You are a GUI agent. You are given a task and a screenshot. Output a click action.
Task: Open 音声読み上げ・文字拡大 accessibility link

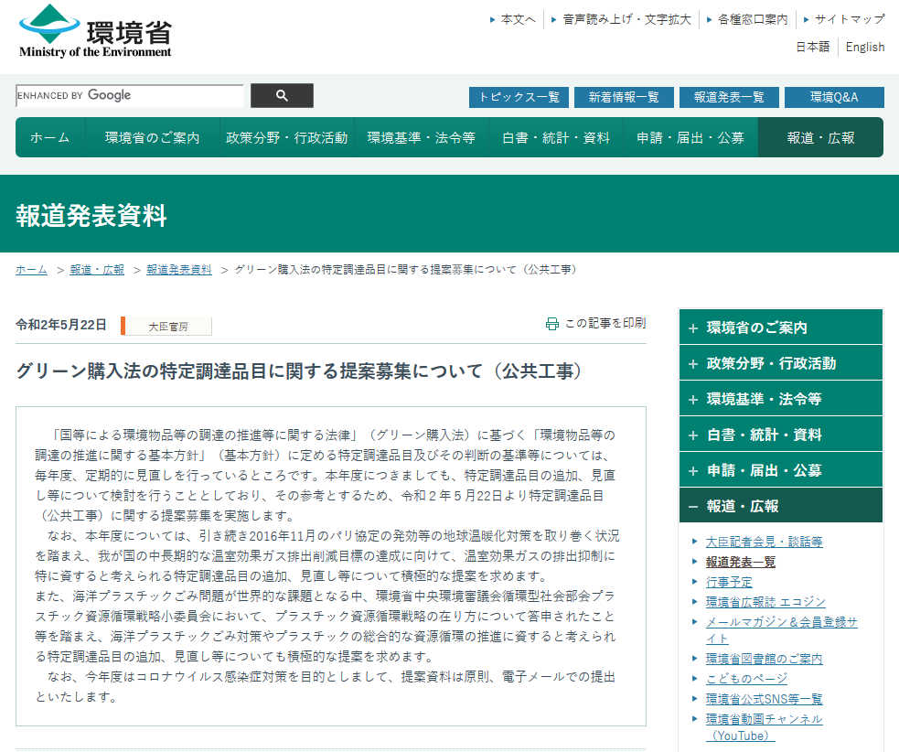626,19
